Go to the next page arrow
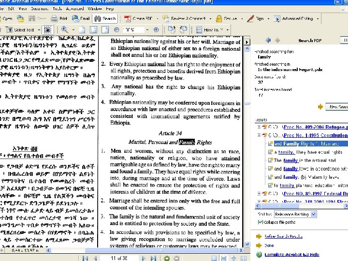 pyautogui.click(x=143, y=258)
